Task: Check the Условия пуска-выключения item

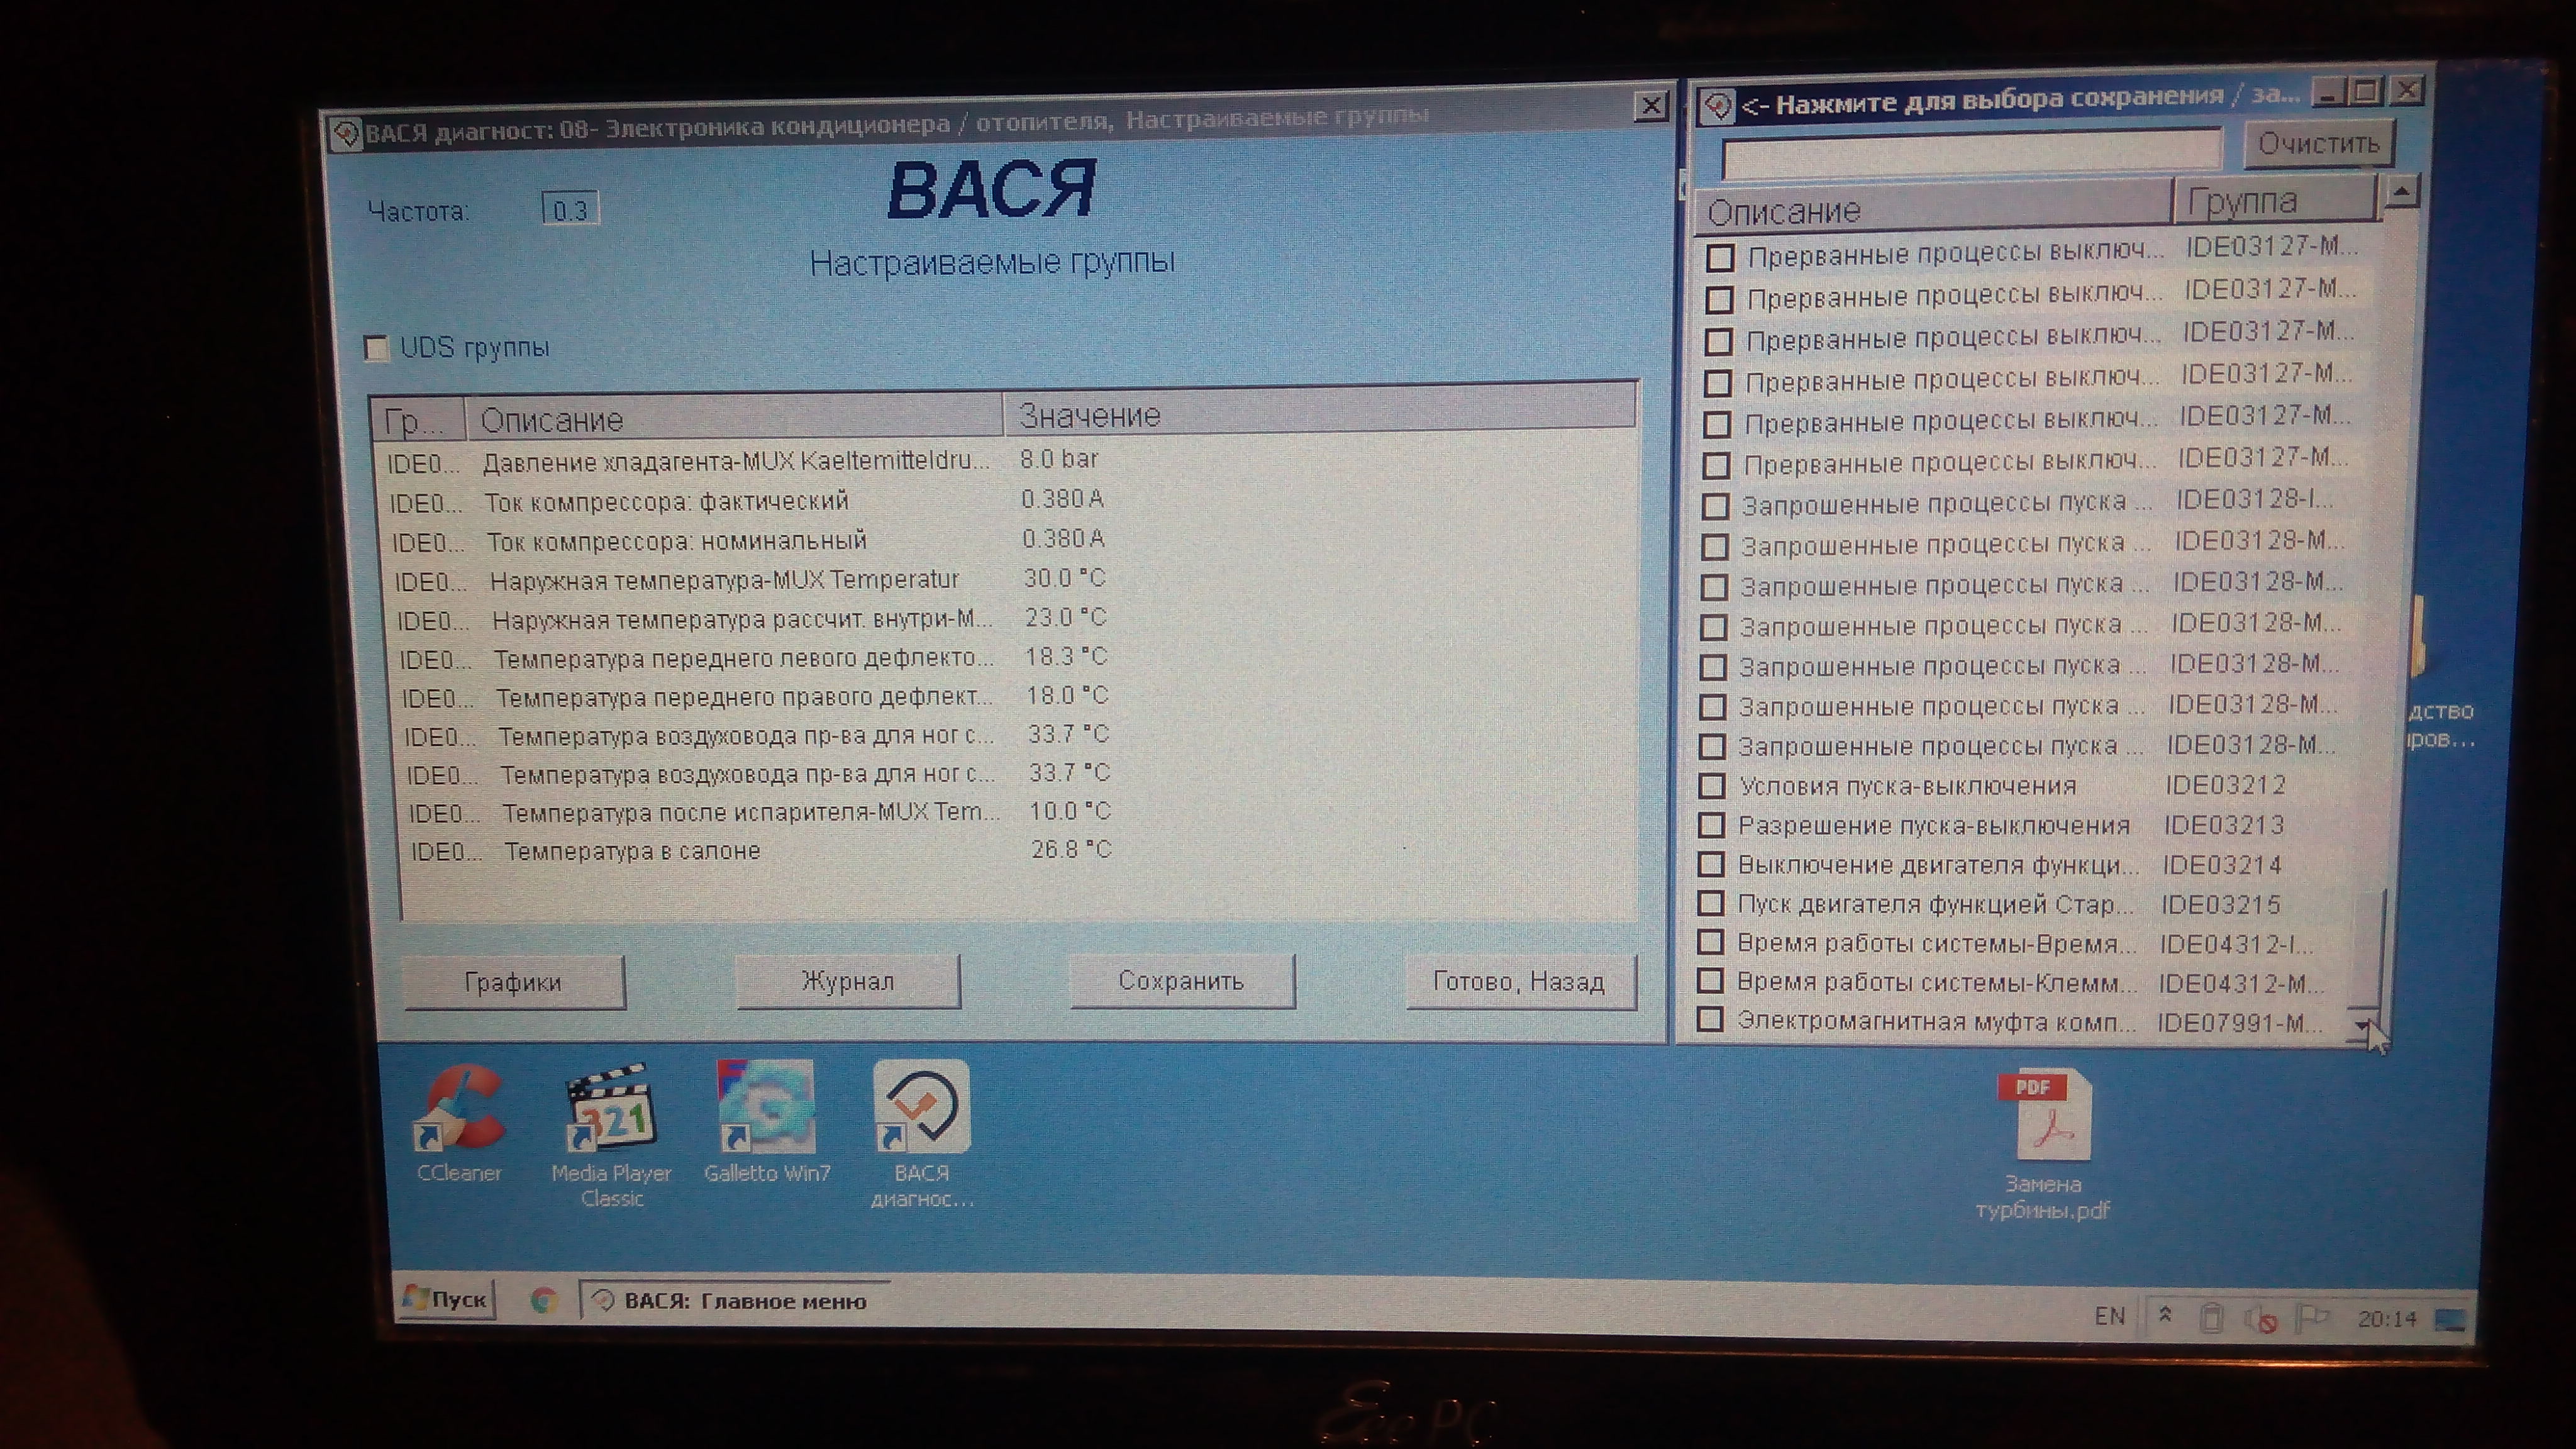Action: pos(1712,786)
